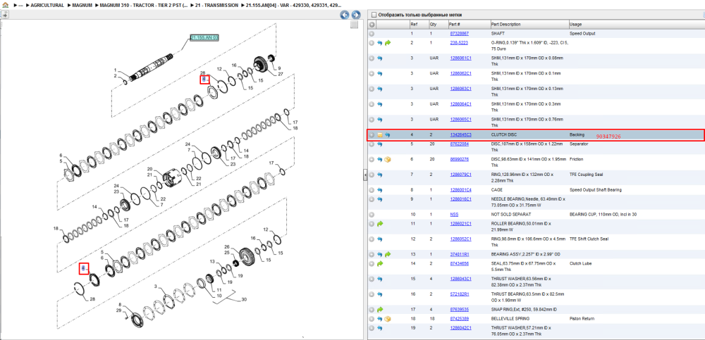The width and height of the screenshot is (705, 340).
Task: Open the MAGNUM breadcrumb
Action: pyautogui.click(x=82, y=5)
